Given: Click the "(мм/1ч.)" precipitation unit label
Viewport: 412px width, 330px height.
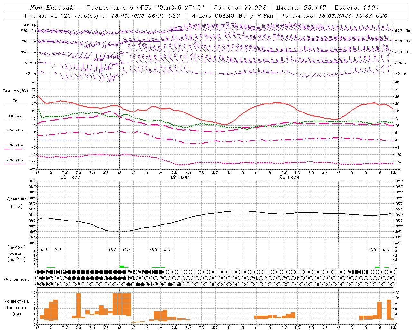Looking at the screenshot, I should tap(17, 259).
